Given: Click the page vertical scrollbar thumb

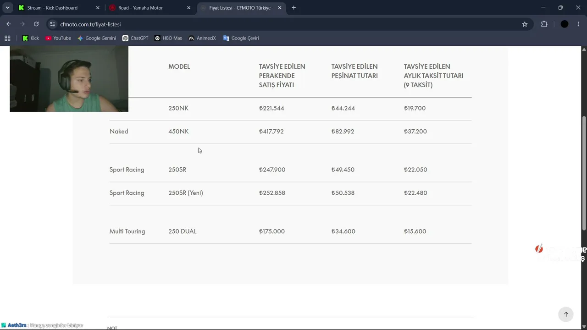Looking at the screenshot, I should (584, 173).
